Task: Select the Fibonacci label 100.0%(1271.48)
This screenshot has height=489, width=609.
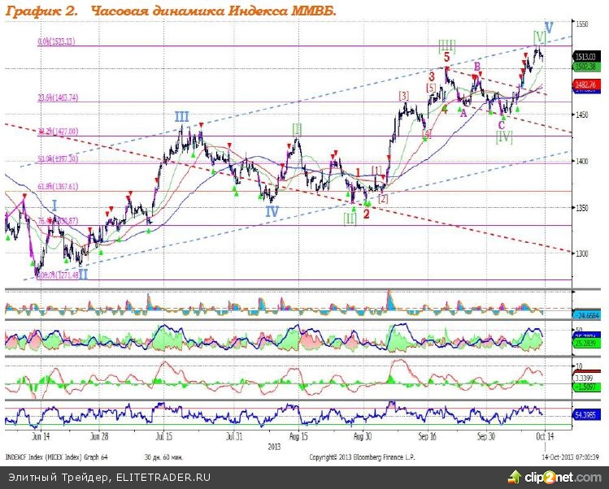Action: 59,275
